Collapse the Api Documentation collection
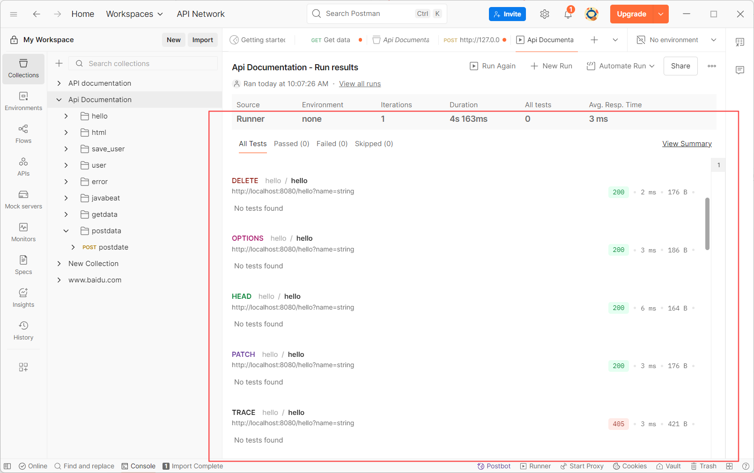The width and height of the screenshot is (754, 473). tap(59, 100)
